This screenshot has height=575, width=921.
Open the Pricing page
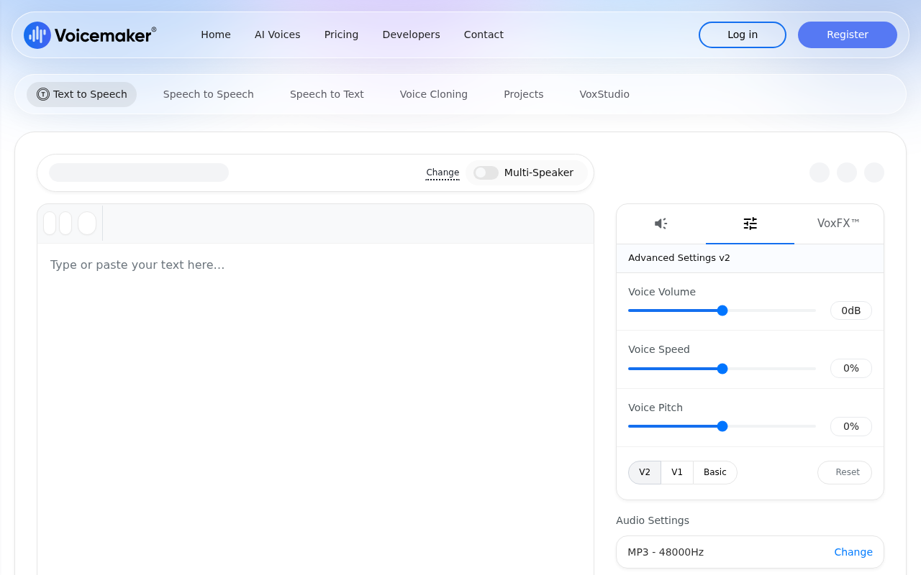coord(341,34)
